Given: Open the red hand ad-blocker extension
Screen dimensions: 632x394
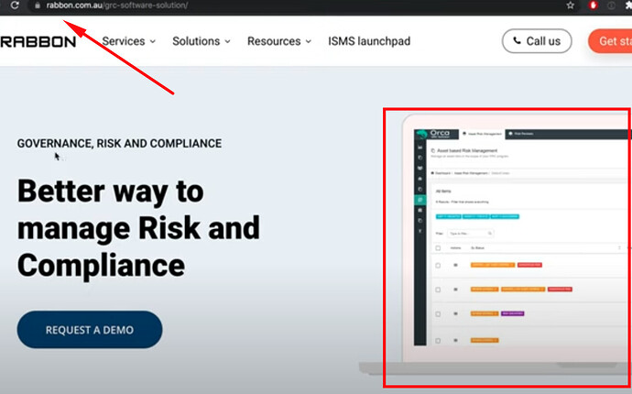Looking at the screenshot, I should pos(593,5).
